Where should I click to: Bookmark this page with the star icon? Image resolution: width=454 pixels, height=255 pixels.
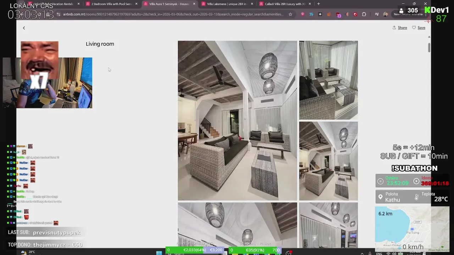pyautogui.click(x=290, y=14)
